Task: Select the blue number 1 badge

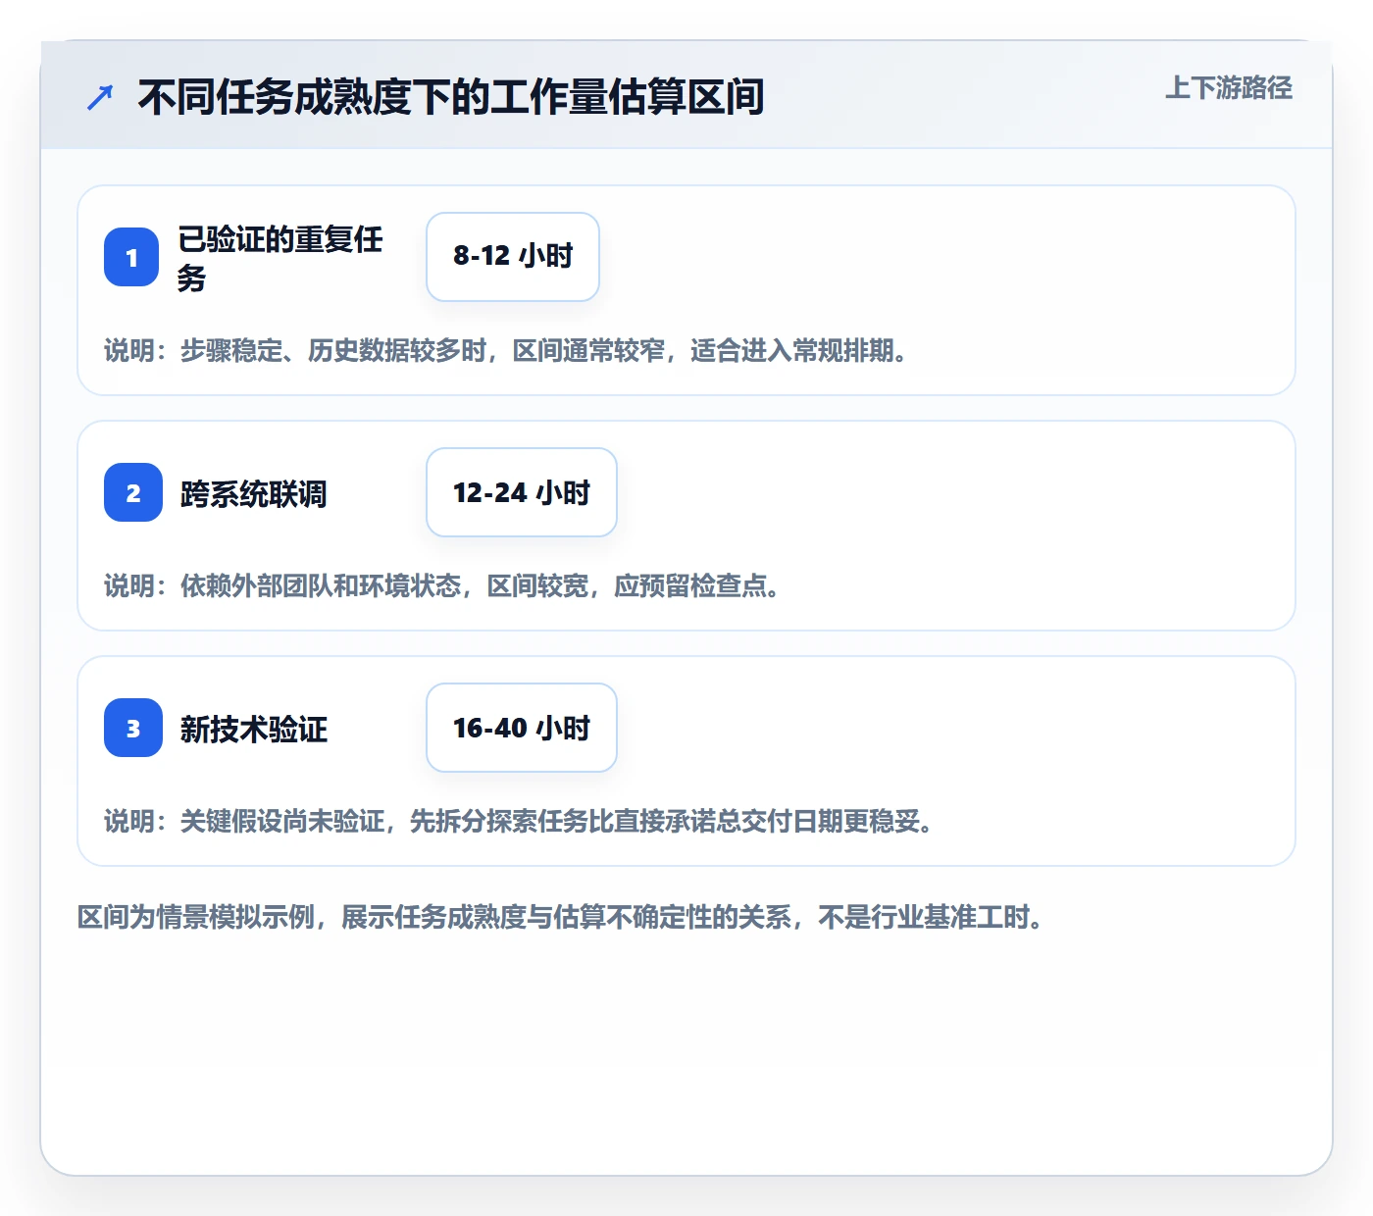Action: coord(131,257)
